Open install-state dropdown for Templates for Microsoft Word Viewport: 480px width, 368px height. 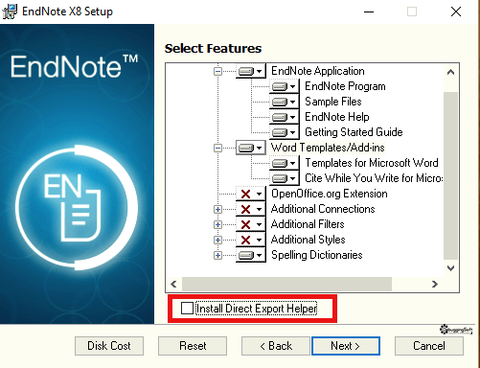pos(285,163)
